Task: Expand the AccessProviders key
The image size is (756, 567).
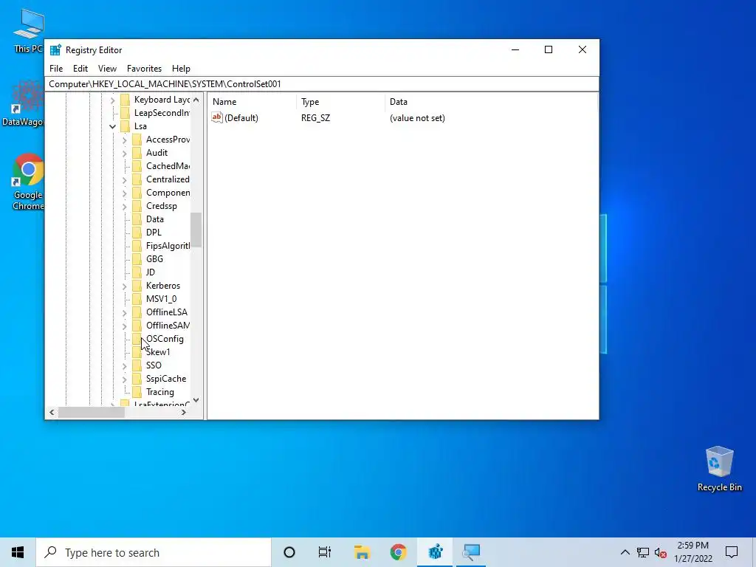Action: point(124,140)
